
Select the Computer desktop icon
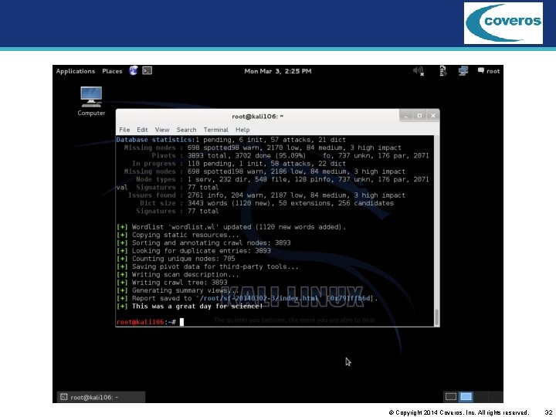[x=91, y=101]
